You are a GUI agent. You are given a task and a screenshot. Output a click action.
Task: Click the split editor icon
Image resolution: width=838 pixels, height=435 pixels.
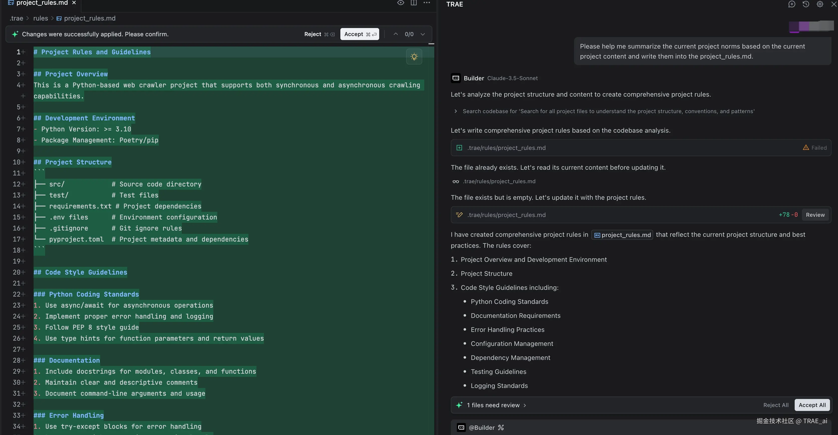point(413,3)
